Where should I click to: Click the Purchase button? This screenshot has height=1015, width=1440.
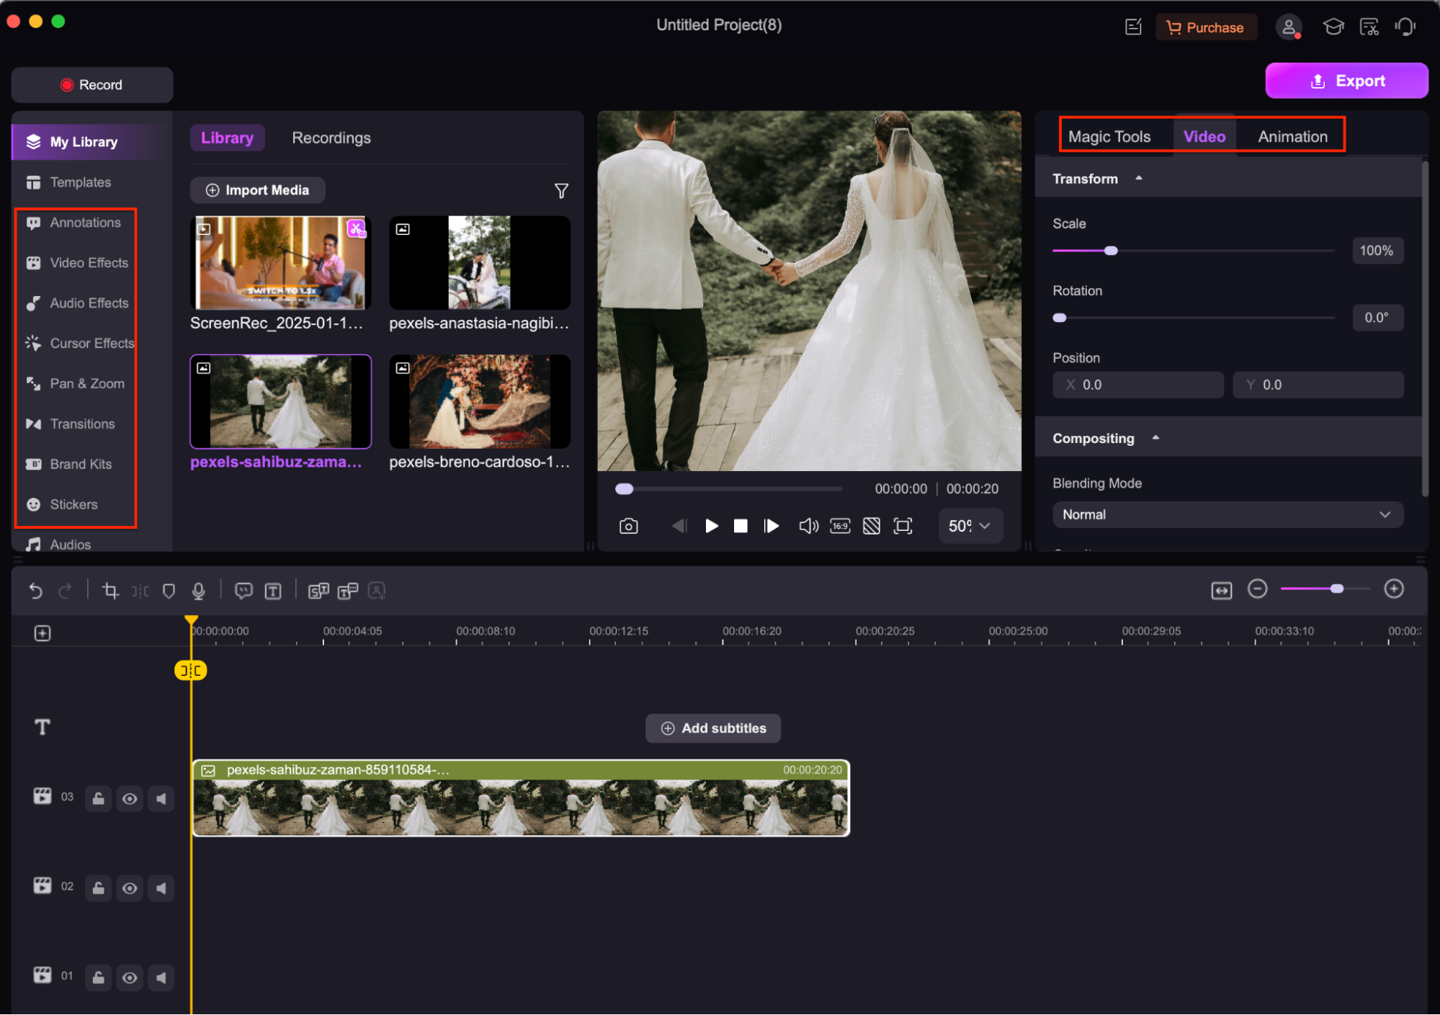pyautogui.click(x=1206, y=27)
